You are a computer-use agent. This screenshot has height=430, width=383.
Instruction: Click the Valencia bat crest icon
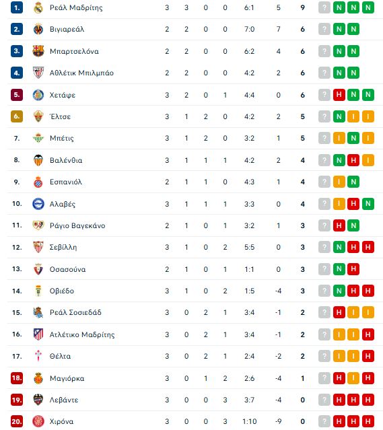[38, 160]
